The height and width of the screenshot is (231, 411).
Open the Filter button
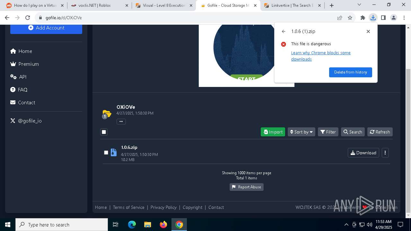(x=328, y=132)
